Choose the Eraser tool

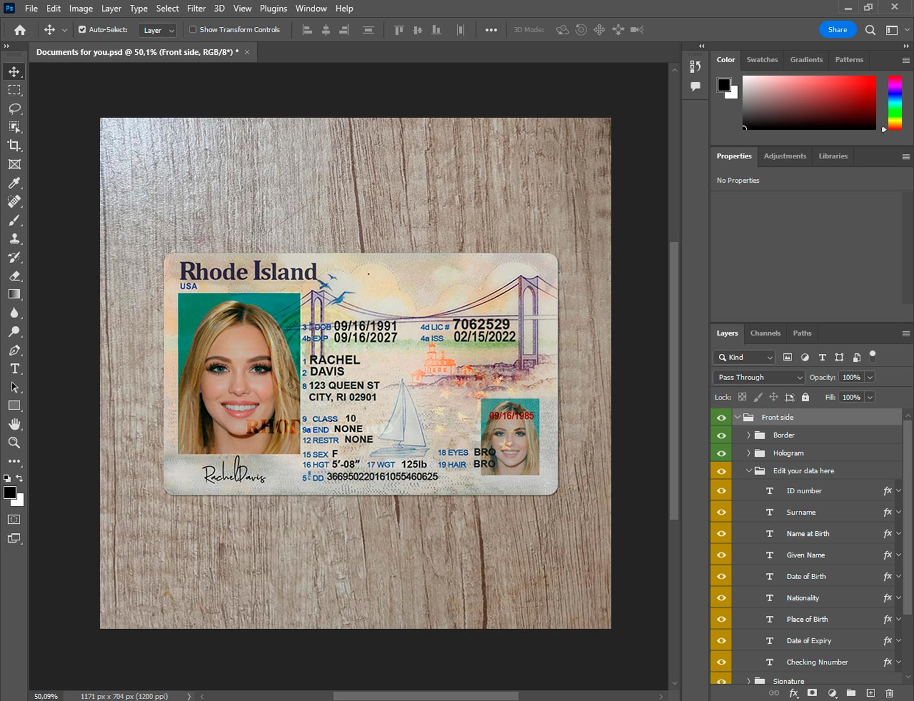point(15,276)
